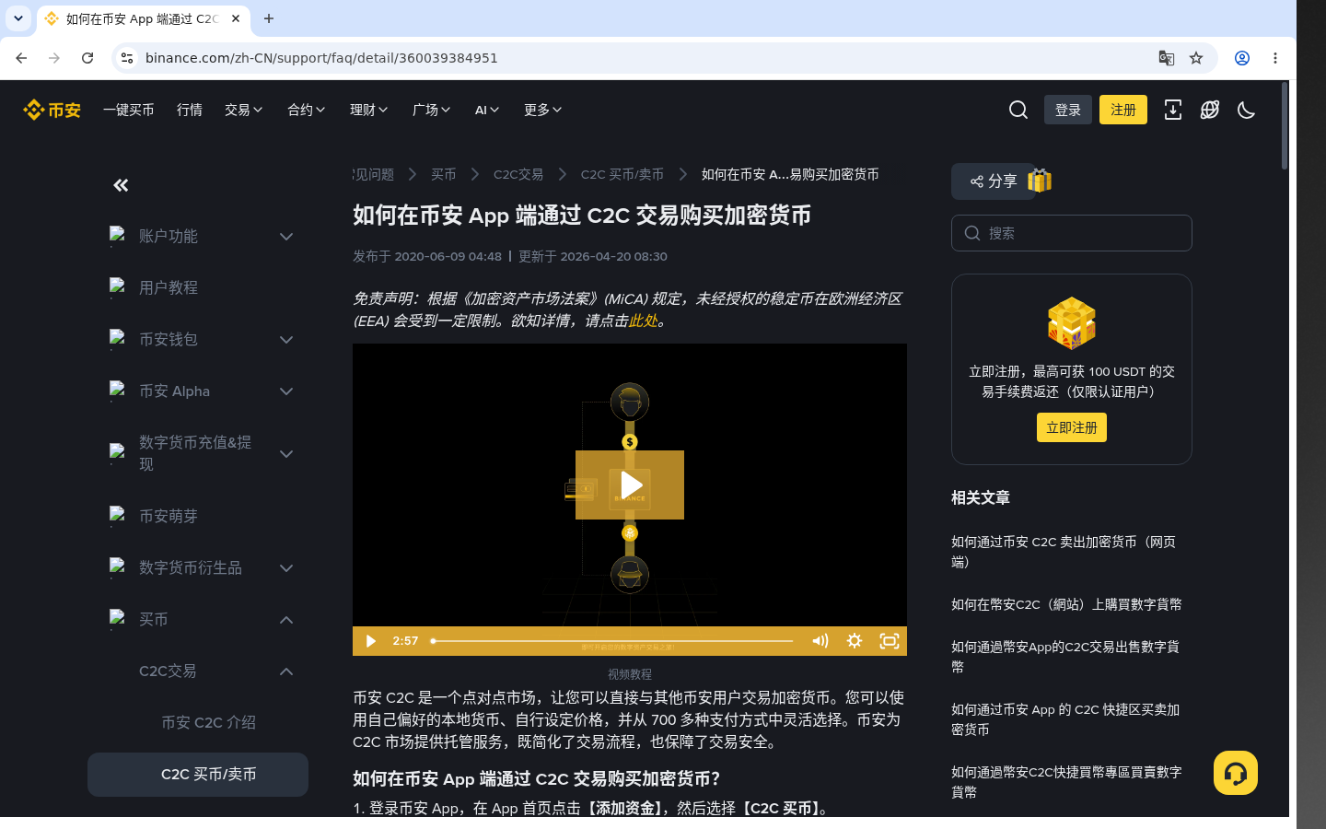The height and width of the screenshot is (829, 1326).
Task: Open the 更多 dropdown menu
Action: [x=543, y=110]
